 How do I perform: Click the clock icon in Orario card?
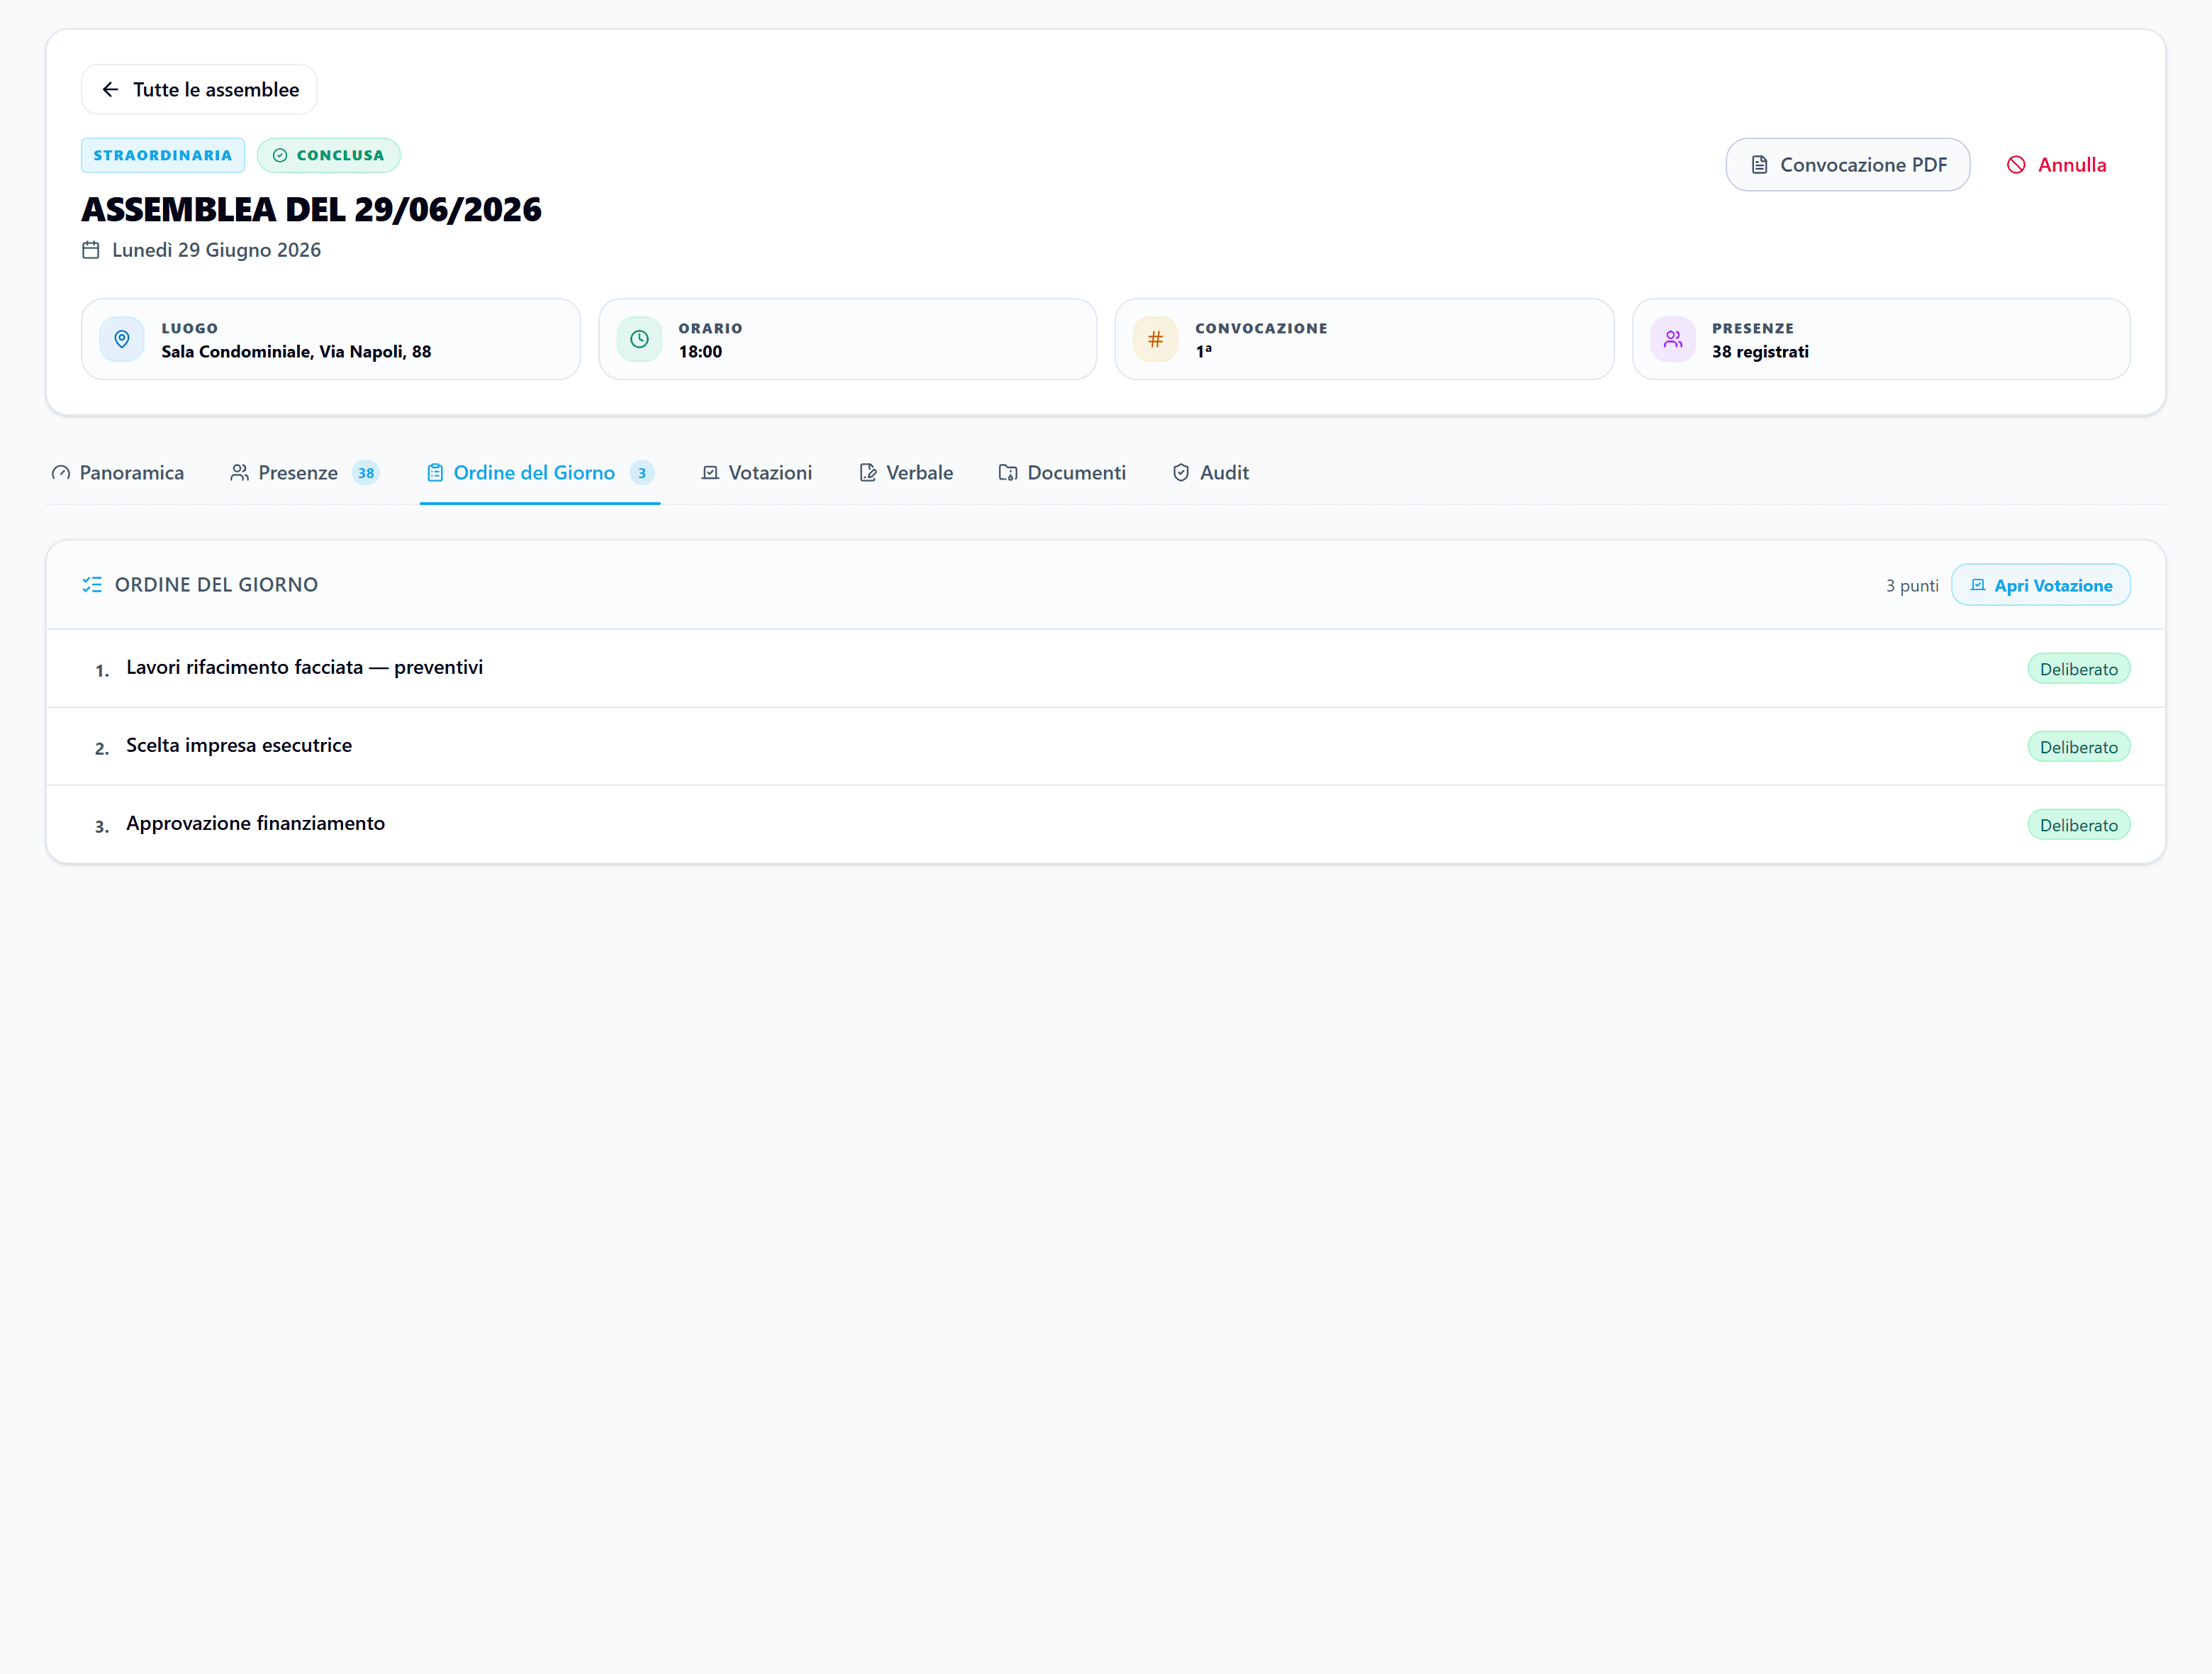click(639, 339)
